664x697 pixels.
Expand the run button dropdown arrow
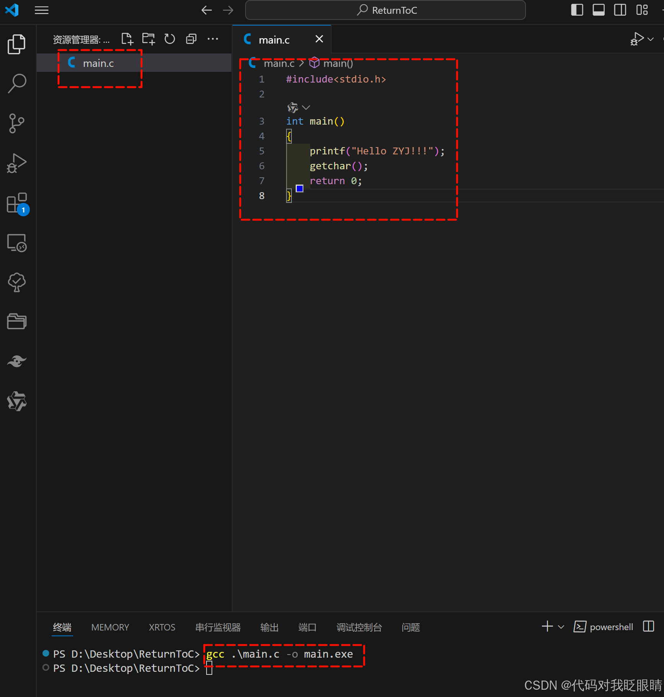(x=651, y=39)
